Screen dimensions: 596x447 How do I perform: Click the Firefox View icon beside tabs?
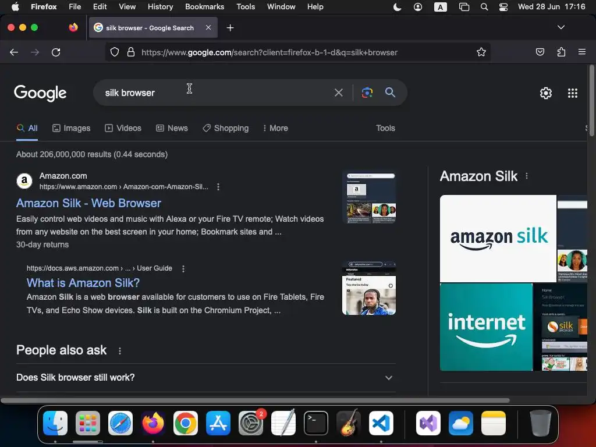click(73, 27)
